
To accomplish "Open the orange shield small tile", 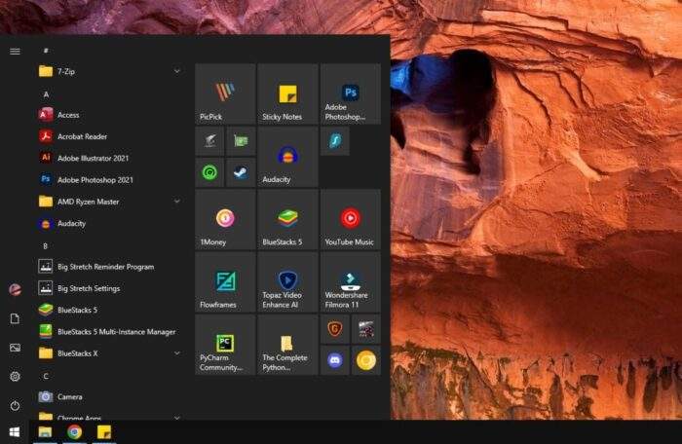I will click(x=334, y=329).
